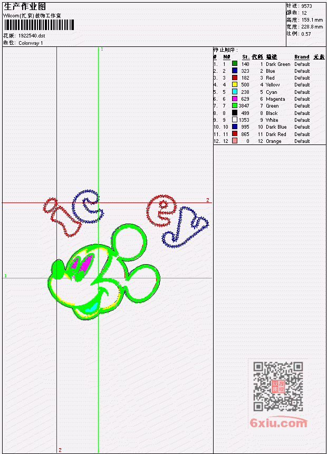327x454 pixels.
Task: Select the Blue swatch in row 2
Action: click(x=235, y=71)
